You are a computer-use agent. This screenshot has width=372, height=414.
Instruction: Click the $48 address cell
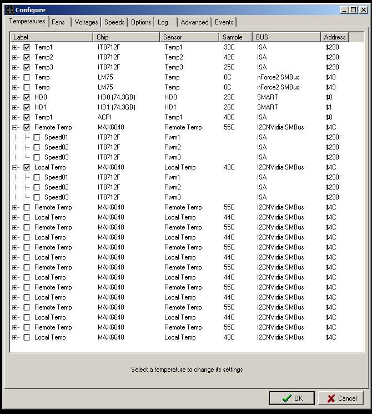pyautogui.click(x=330, y=77)
